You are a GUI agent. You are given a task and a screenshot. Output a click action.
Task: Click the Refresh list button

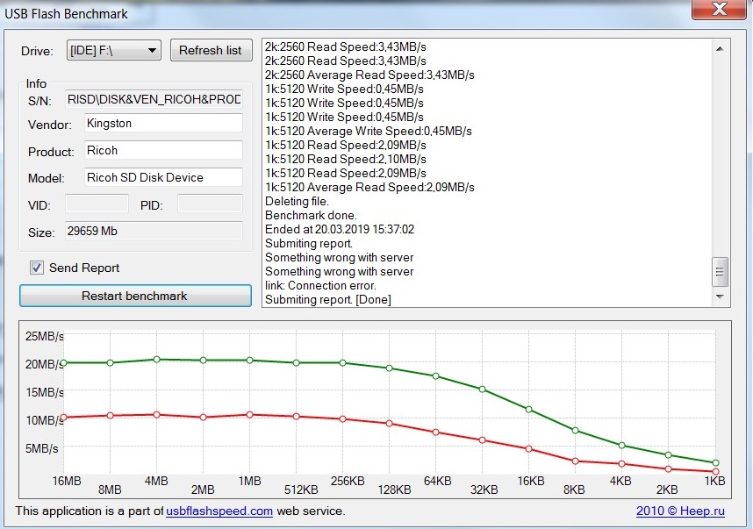[x=211, y=50]
